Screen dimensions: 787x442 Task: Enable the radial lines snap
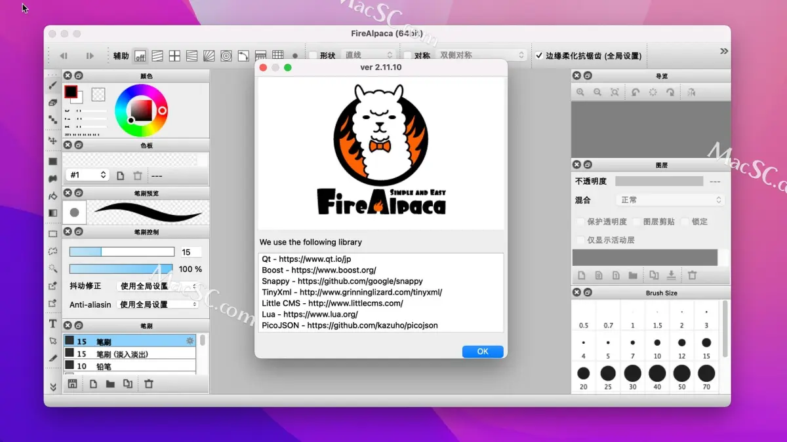209,56
